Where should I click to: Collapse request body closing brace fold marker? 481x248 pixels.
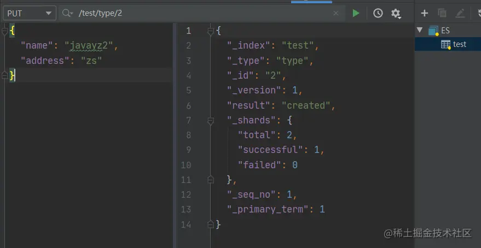[x=4, y=75]
